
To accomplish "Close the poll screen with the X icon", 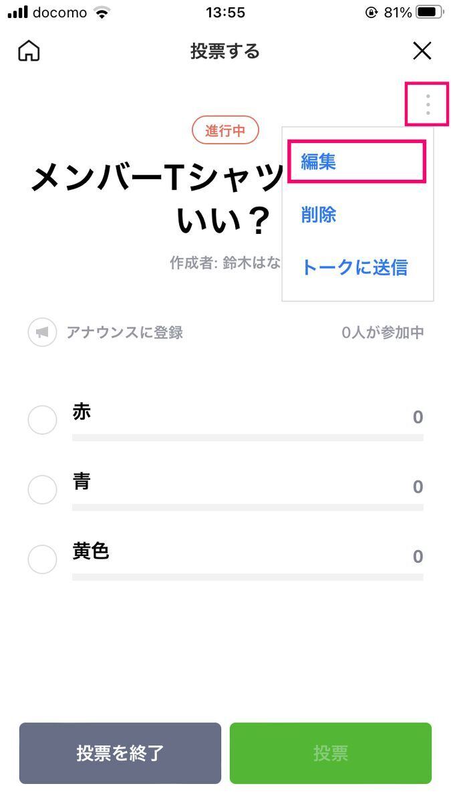I will click(x=422, y=51).
